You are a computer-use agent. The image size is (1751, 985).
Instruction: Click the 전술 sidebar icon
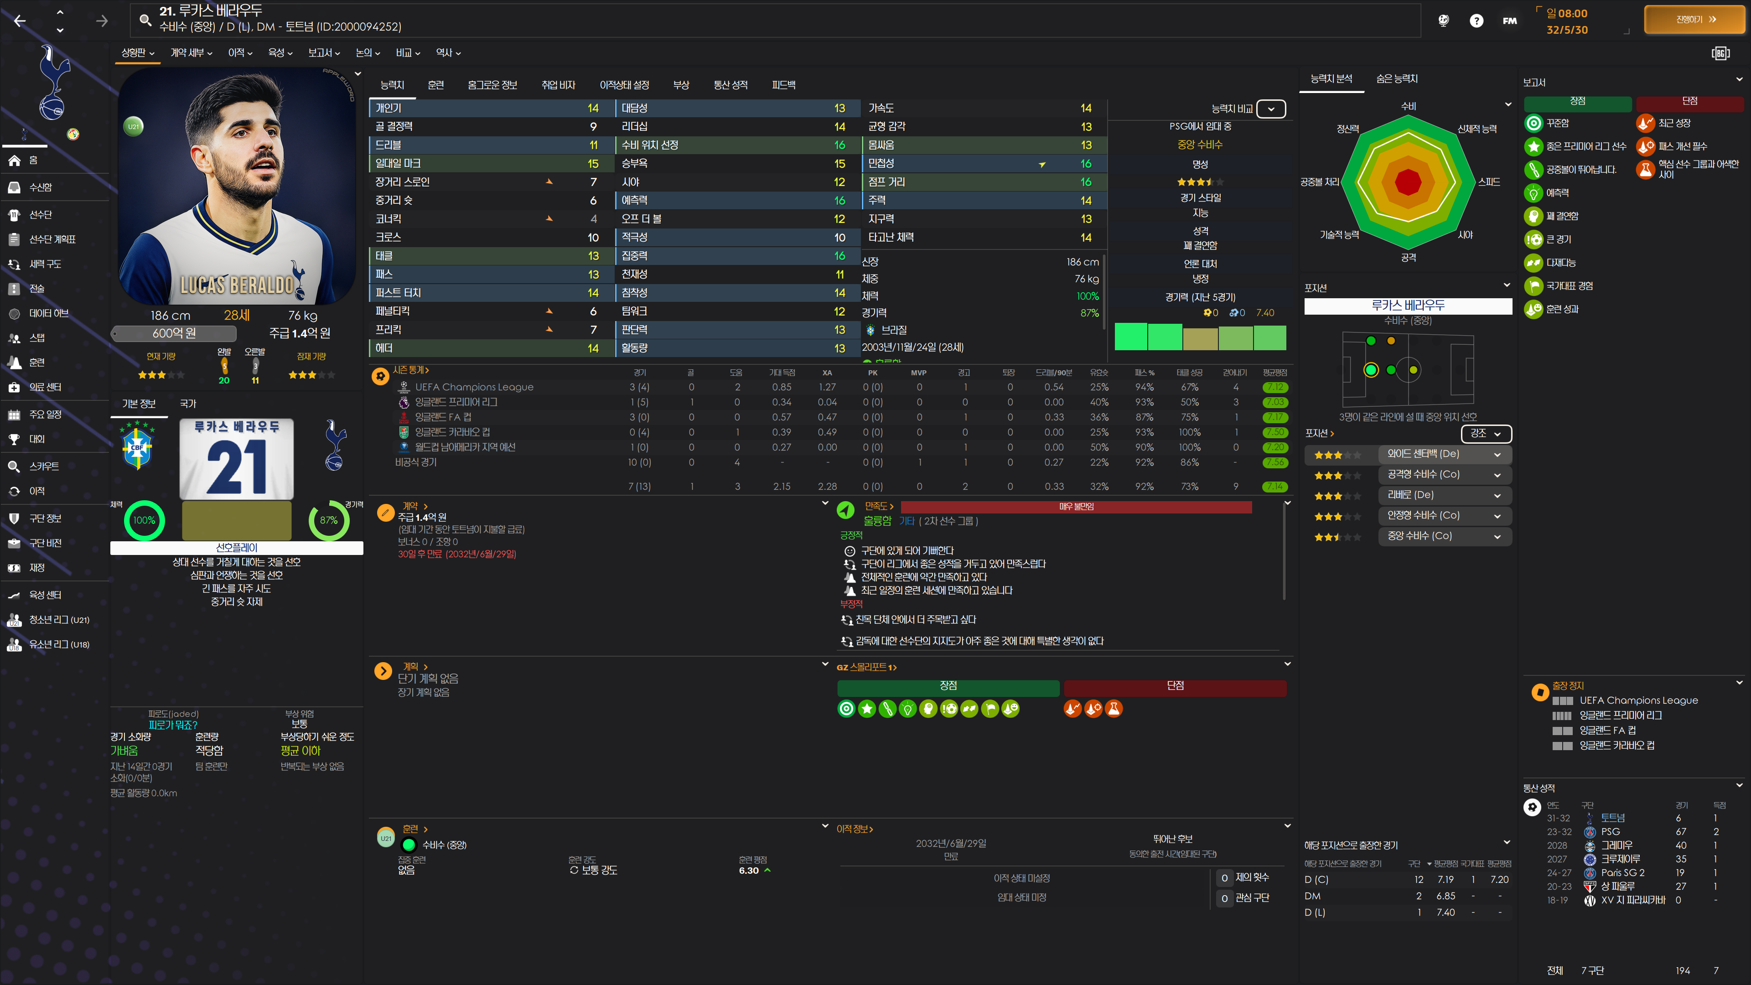14,289
